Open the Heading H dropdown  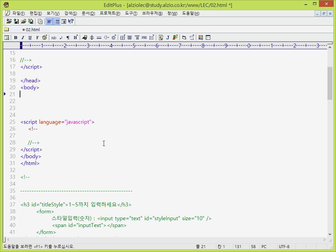click(x=75, y=37)
